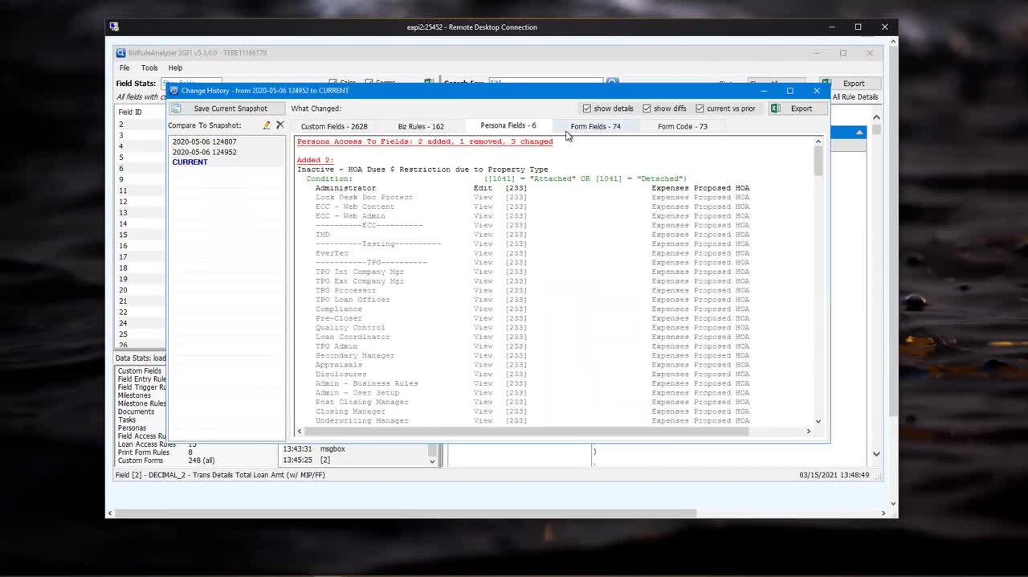Toggle the show details checkbox
This screenshot has width=1028, height=577.
coord(587,108)
